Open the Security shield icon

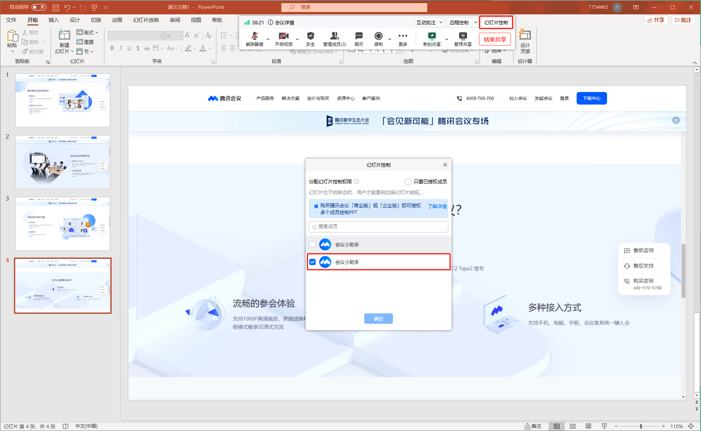(310, 39)
